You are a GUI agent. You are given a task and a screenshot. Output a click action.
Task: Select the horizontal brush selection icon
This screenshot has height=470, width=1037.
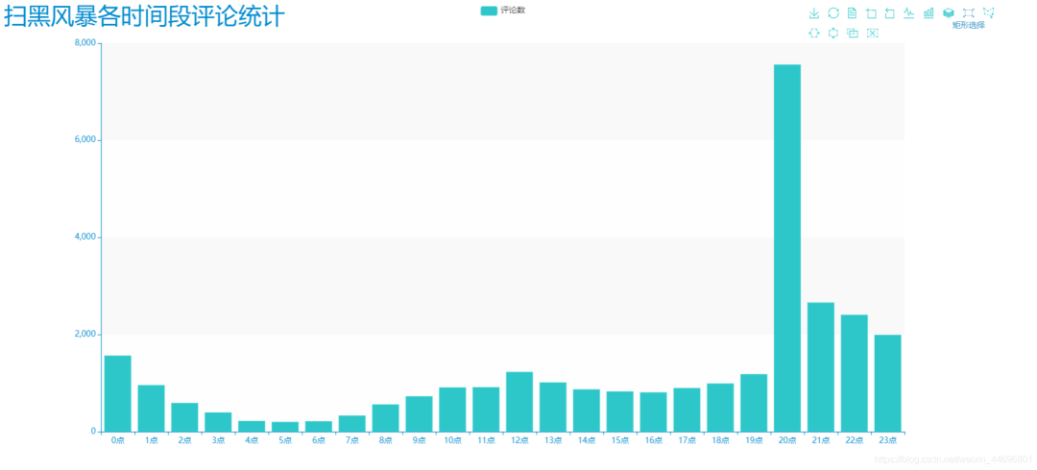coord(814,33)
